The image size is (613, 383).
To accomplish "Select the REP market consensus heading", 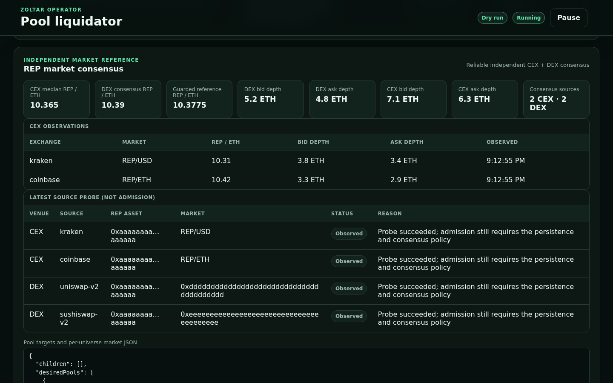I will click(74, 69).
